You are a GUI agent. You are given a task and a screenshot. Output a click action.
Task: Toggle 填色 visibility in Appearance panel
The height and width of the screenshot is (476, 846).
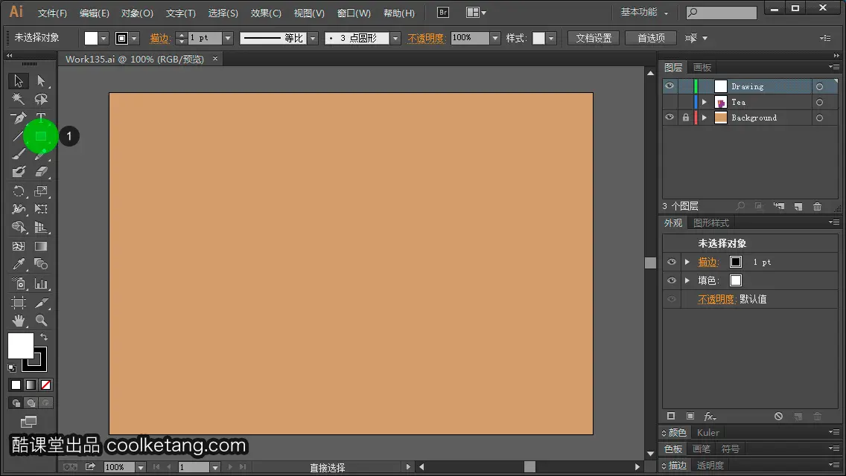[x=672, y=280]
